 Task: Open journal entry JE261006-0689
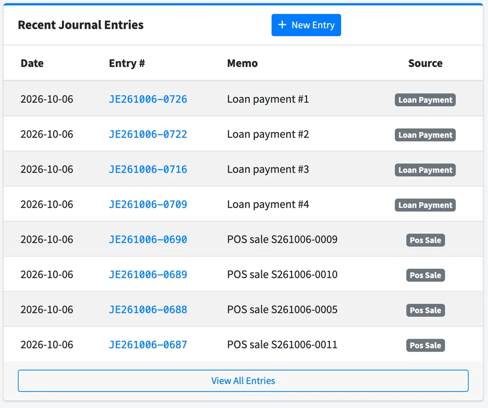pos(148,274)
